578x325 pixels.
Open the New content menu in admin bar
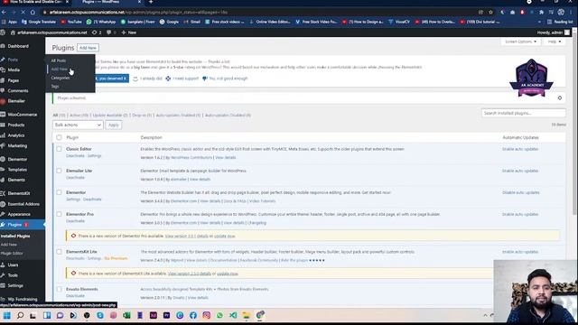tap(129, 32)
